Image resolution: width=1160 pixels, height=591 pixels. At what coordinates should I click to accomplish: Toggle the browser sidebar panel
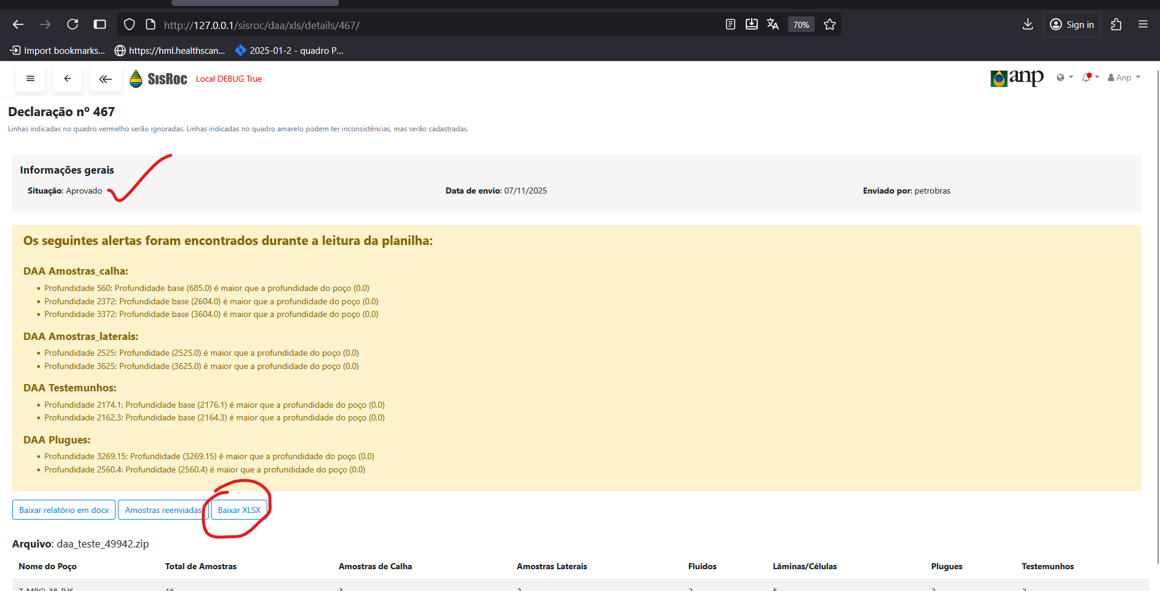[x=100, y=25]
